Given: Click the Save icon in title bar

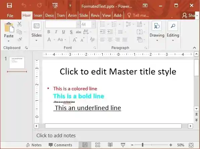Looking at the screenshot, I should (9, 5).
